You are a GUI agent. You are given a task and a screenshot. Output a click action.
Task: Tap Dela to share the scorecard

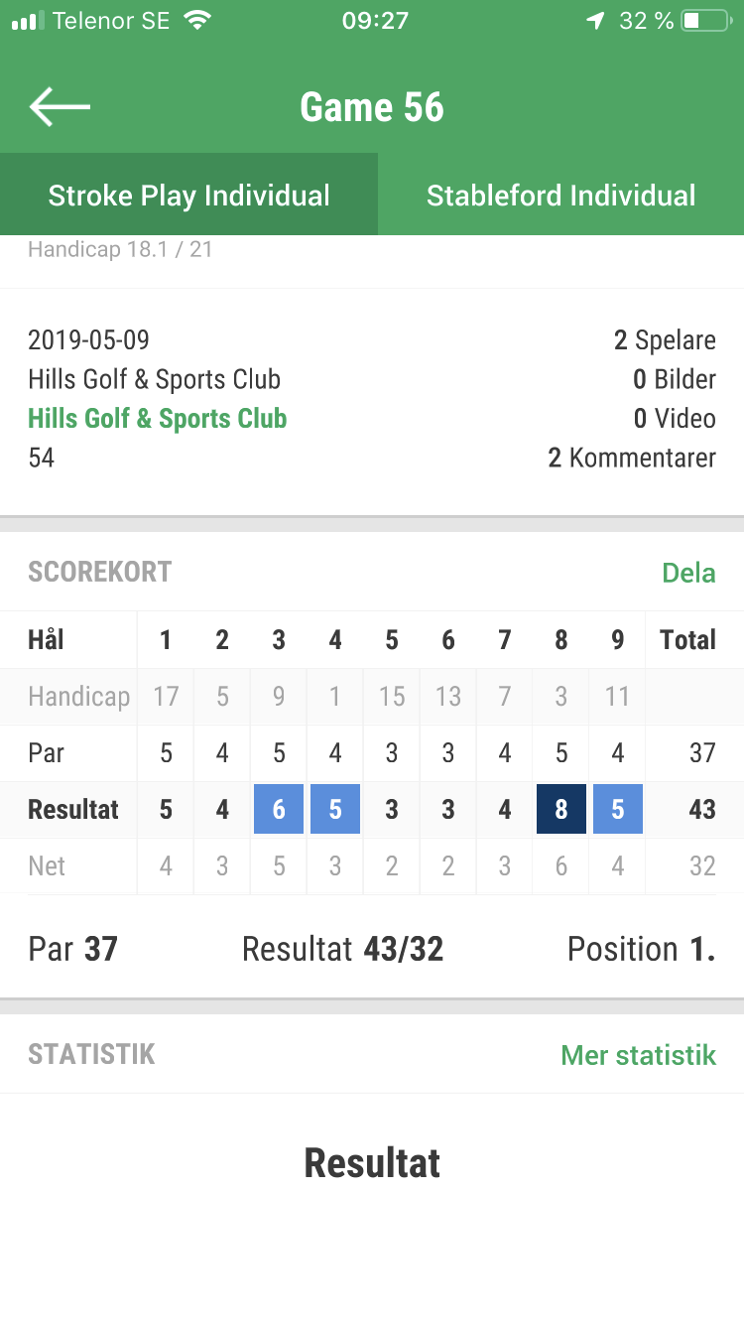coord(688,573)
